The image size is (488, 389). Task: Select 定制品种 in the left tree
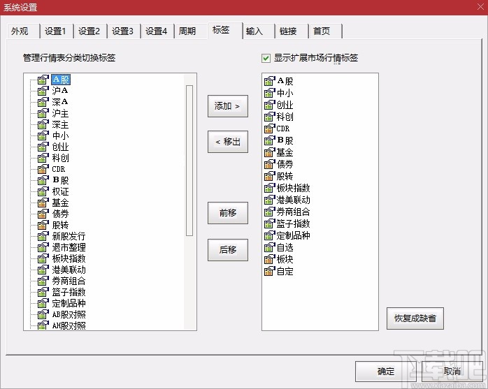click(69, 304)
